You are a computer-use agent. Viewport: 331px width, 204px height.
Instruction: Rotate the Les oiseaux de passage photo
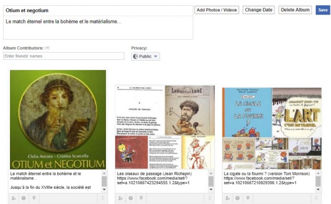point(209,198)
